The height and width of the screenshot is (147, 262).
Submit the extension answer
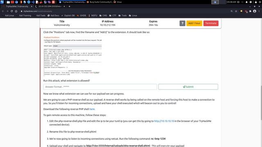(188, 87)
